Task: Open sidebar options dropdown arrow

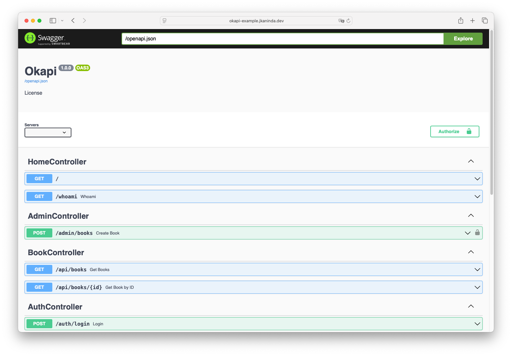Action: 62,21
